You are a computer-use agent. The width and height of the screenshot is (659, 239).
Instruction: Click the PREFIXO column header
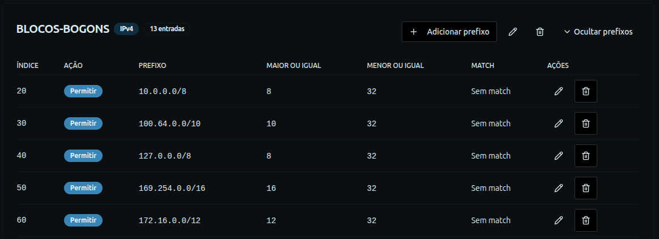pyautogui.click(x=152, y=65)
